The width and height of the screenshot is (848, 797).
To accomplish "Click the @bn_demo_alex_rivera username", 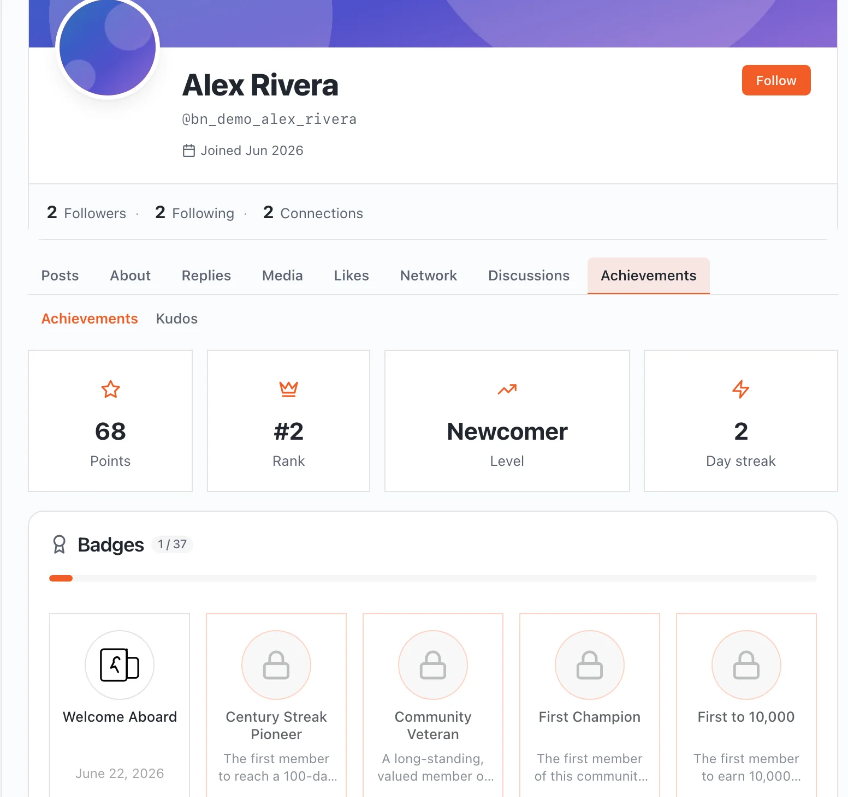I will (x=269, y=119).
